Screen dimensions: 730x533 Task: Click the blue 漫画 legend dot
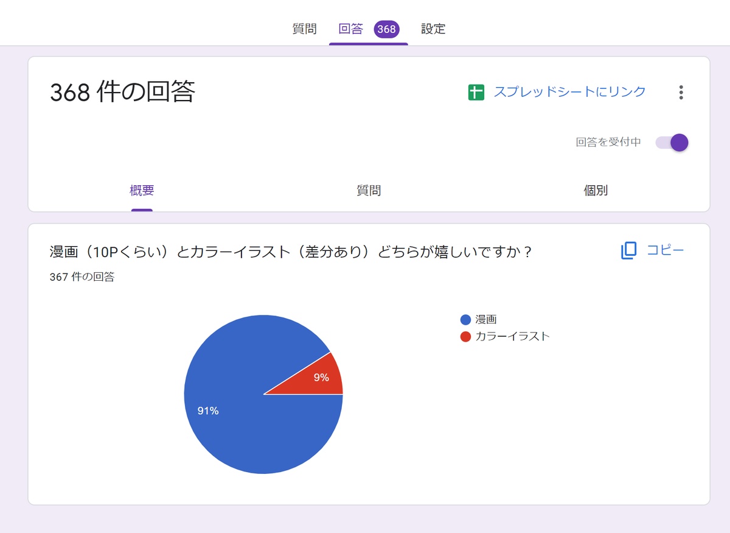coord(466,320)
